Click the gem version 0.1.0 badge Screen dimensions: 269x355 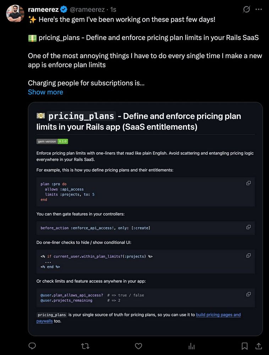(52, 141)
